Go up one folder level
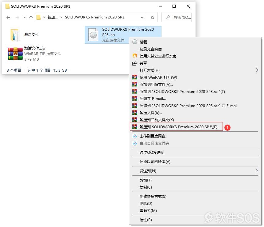 [x=31, y=17]
